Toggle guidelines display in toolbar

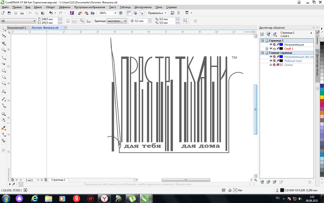[141, 13]
